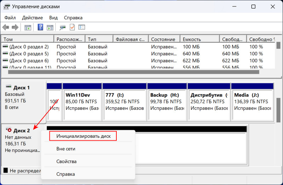Click the volume icon for Диск 0 раздел 6
The width and height of the screenshot is (283, 185).
click(5, 61)
